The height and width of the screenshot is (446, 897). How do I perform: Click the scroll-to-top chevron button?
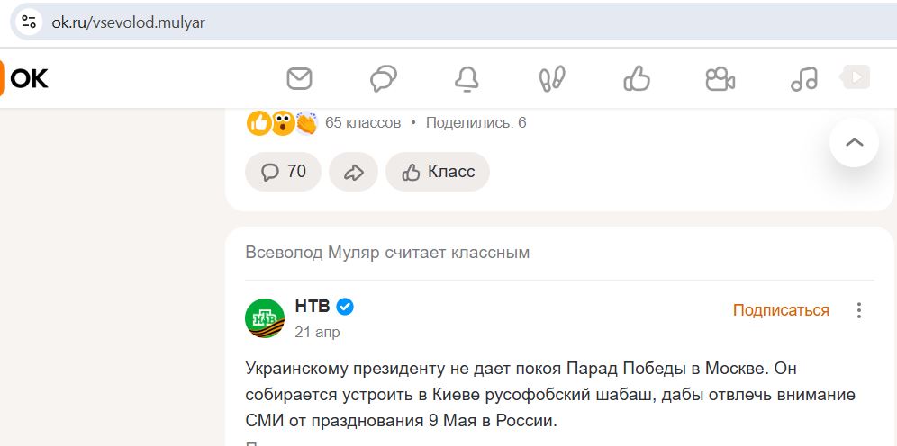point(854,142)
